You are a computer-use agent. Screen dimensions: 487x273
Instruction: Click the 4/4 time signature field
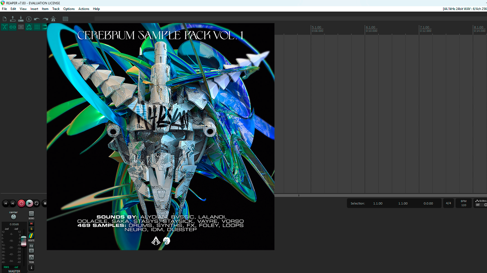[x=448, y=203]
